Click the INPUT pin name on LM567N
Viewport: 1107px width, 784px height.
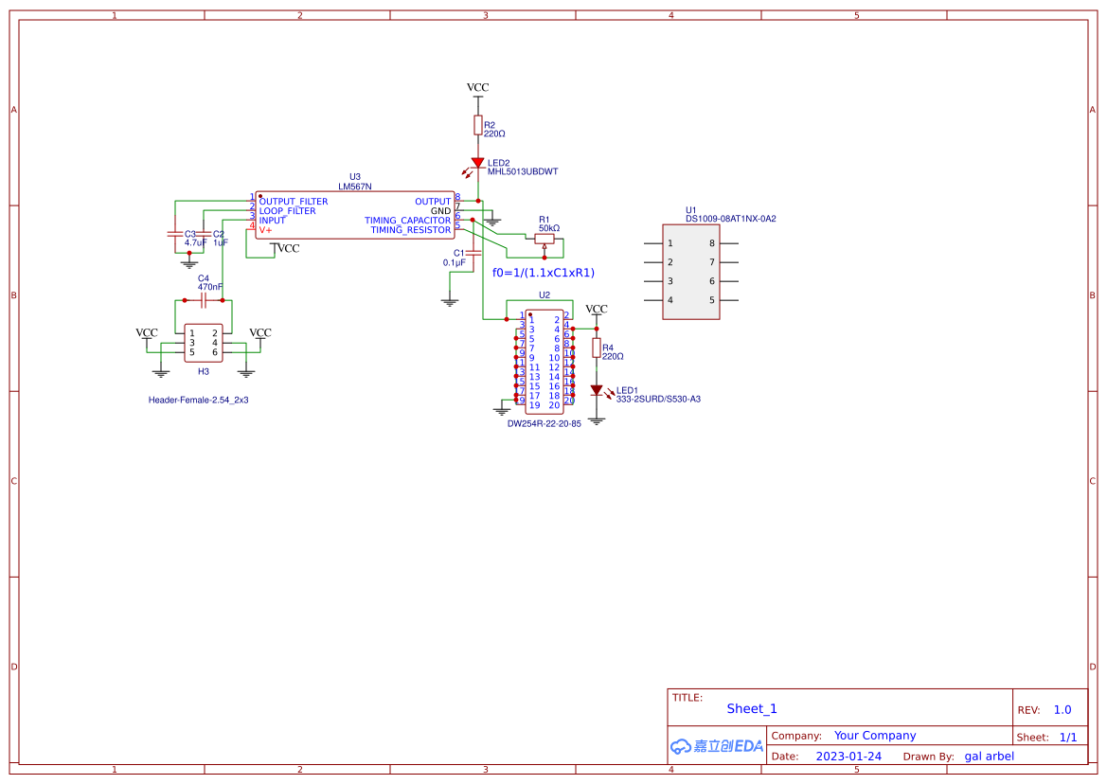[x=272, y=221]
